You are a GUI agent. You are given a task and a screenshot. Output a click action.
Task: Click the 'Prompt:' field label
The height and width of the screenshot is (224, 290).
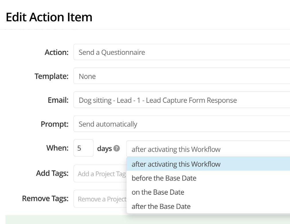tap(54, 124)
